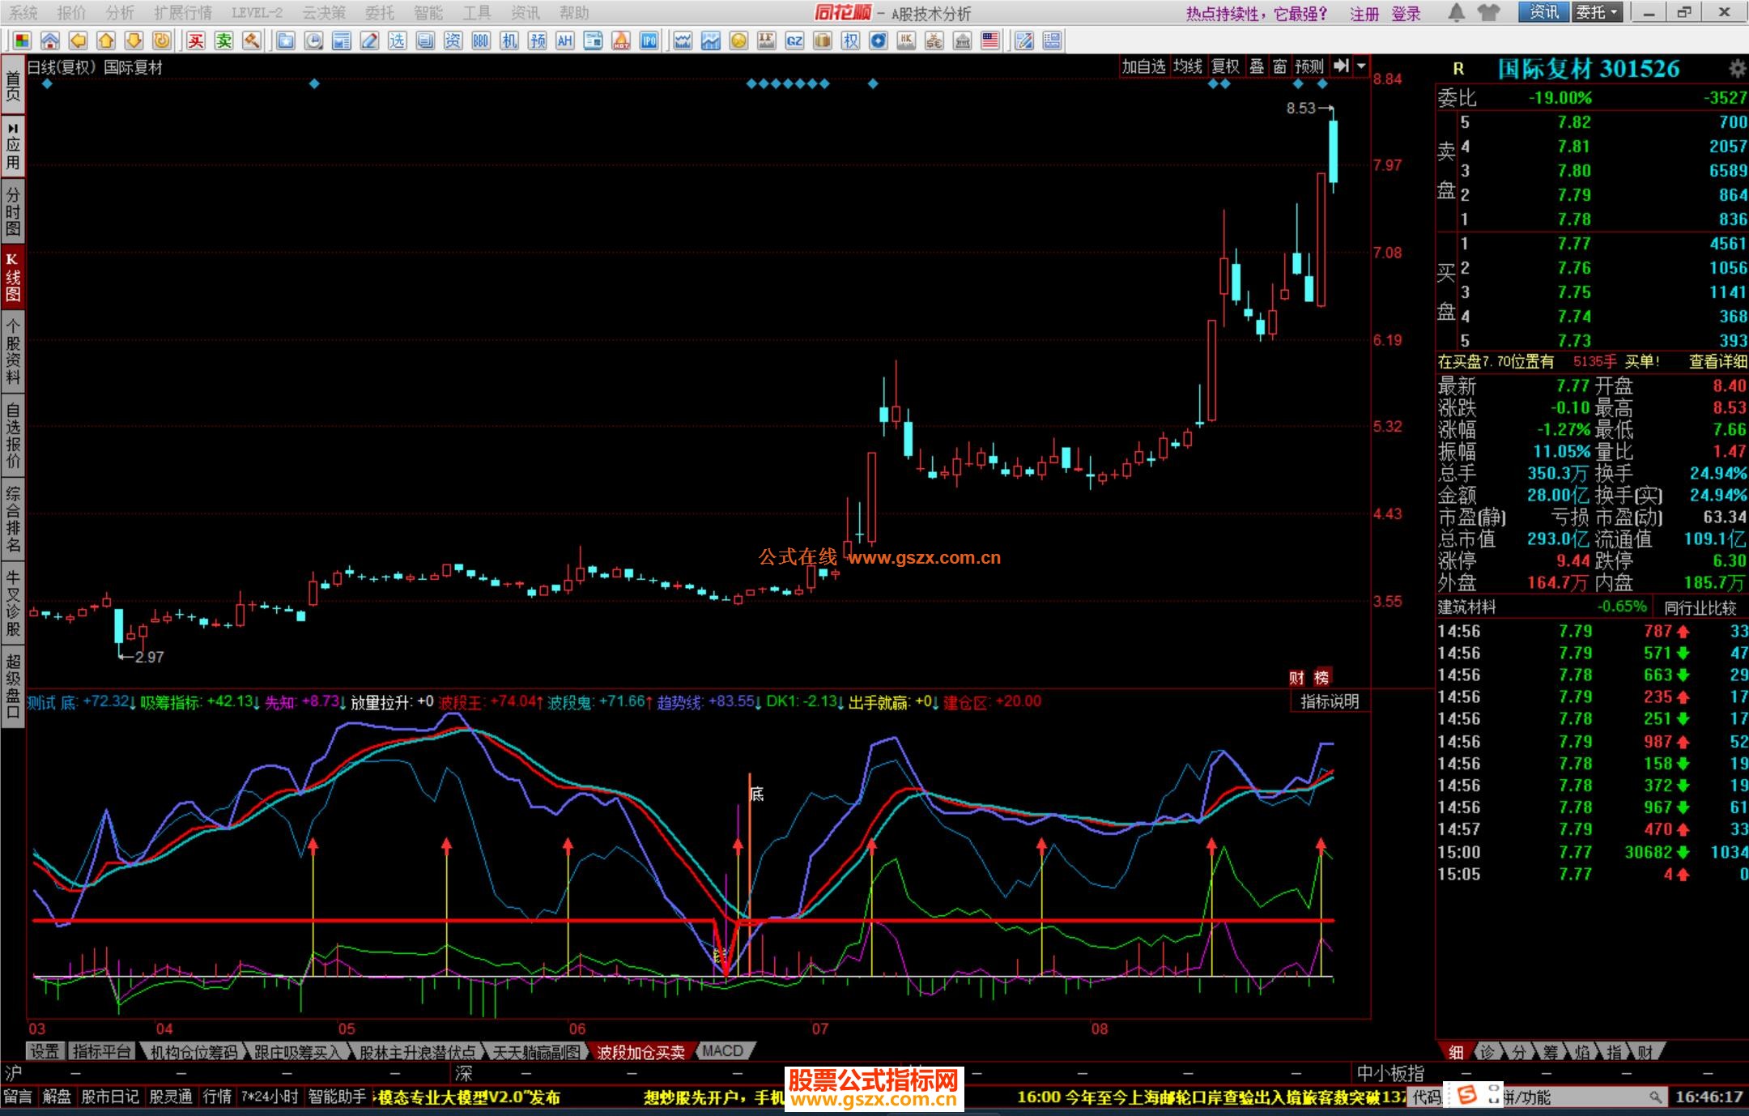Toggle 均线 moving averages on chart
1749x1116 pixels.
[1188, 66]
